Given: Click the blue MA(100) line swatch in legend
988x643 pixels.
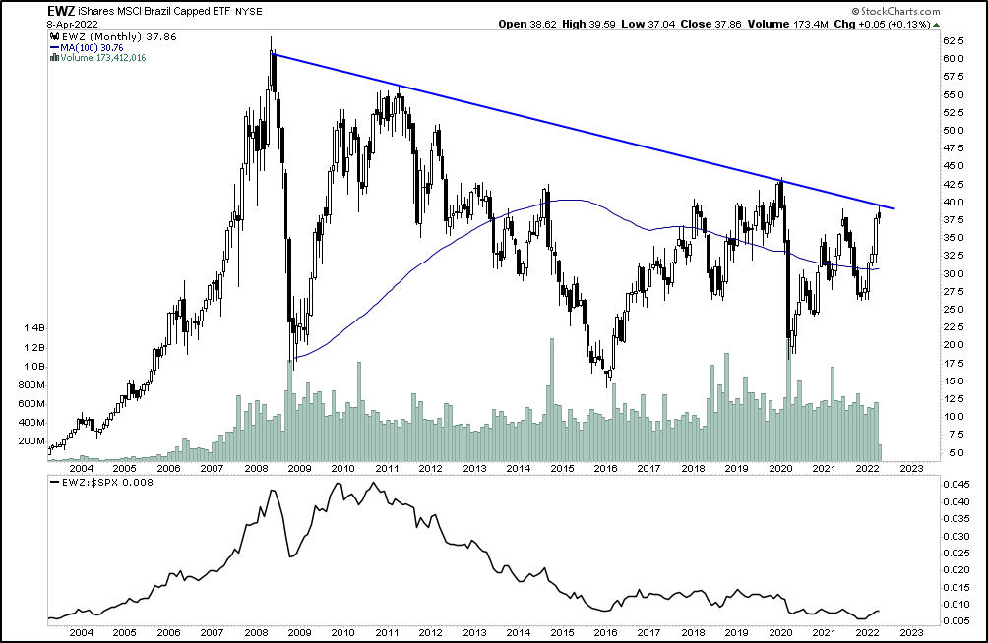Looking at the screenshot, I should [55, 48].
